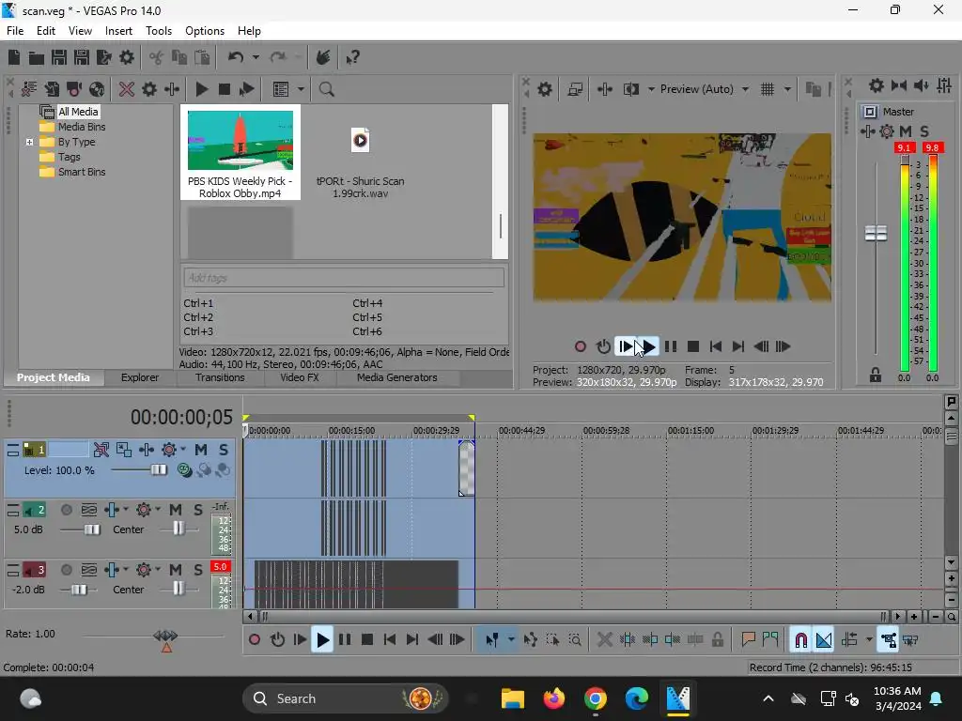The width and height of the screenshot is (962, 721).
Task: Lock selected event with padlock icon
Action: (717, 640)
